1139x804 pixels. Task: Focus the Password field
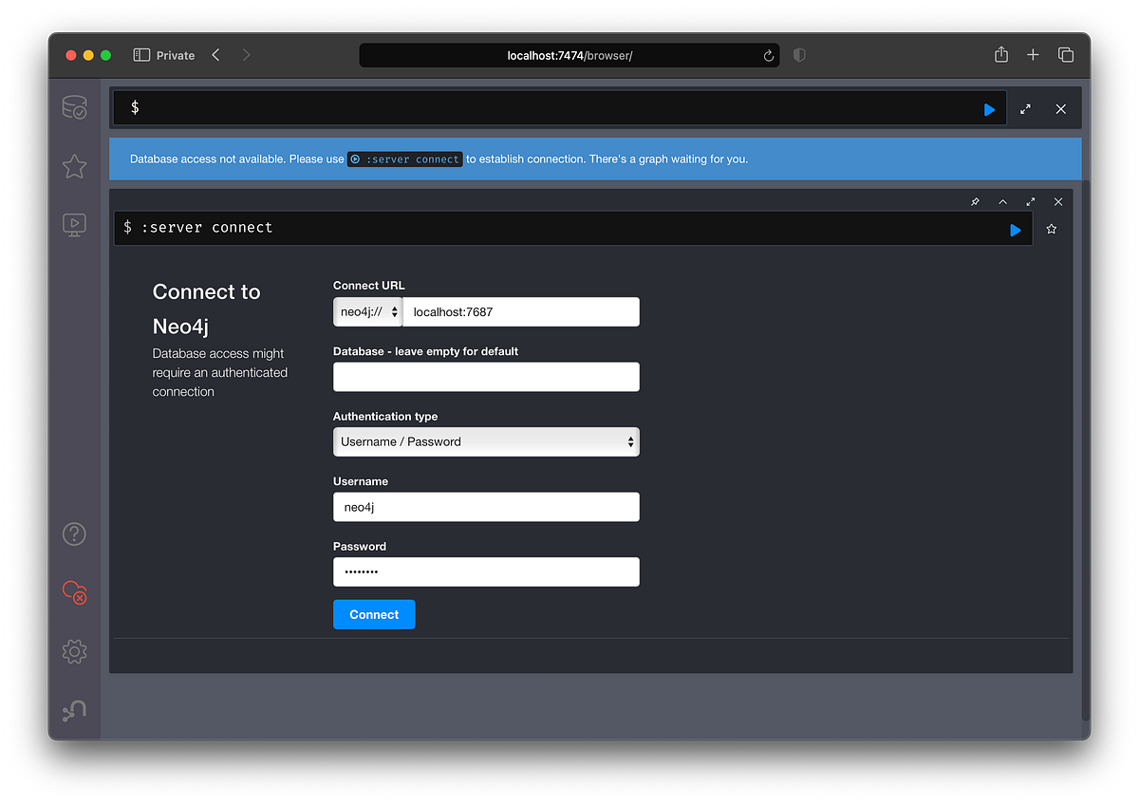[486, 571]
